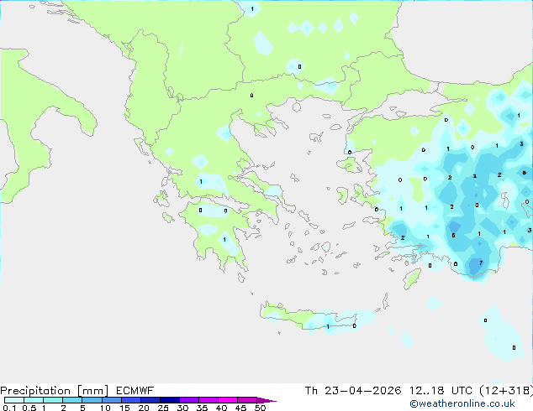Click the legend label '20'
This screenshot has width=533, height=411.
coord(144,408)
